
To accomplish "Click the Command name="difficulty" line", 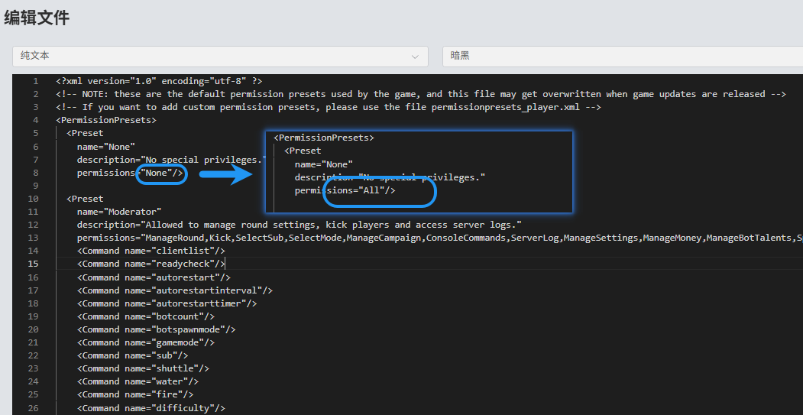I will tap(151, 407).
